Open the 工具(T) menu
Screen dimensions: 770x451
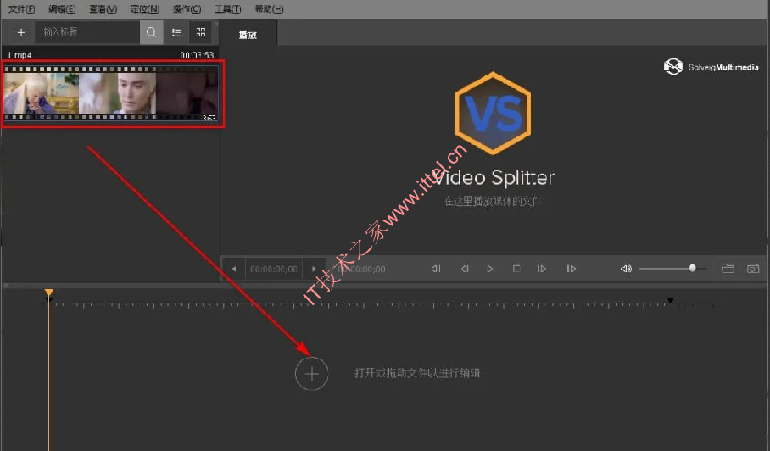pyautogui.click(x=227, y=8)
